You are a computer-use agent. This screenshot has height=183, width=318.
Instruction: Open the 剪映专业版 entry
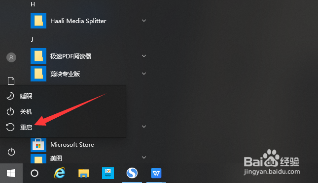[65, 74]
